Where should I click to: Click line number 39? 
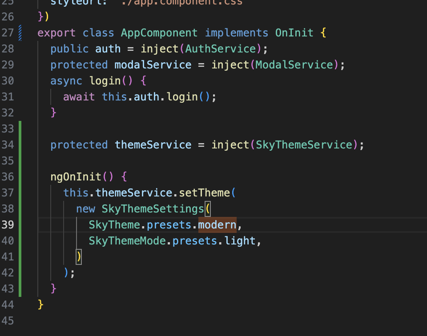pyautogui.click(x=8, y=224)
